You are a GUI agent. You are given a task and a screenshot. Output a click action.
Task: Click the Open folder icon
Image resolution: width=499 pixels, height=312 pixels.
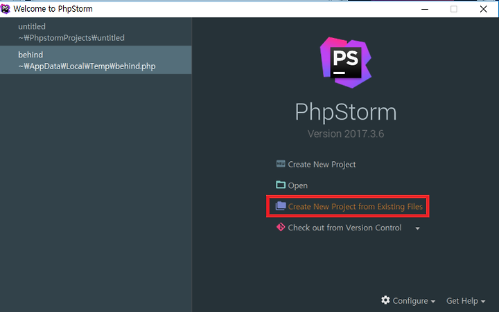[281, 185]
